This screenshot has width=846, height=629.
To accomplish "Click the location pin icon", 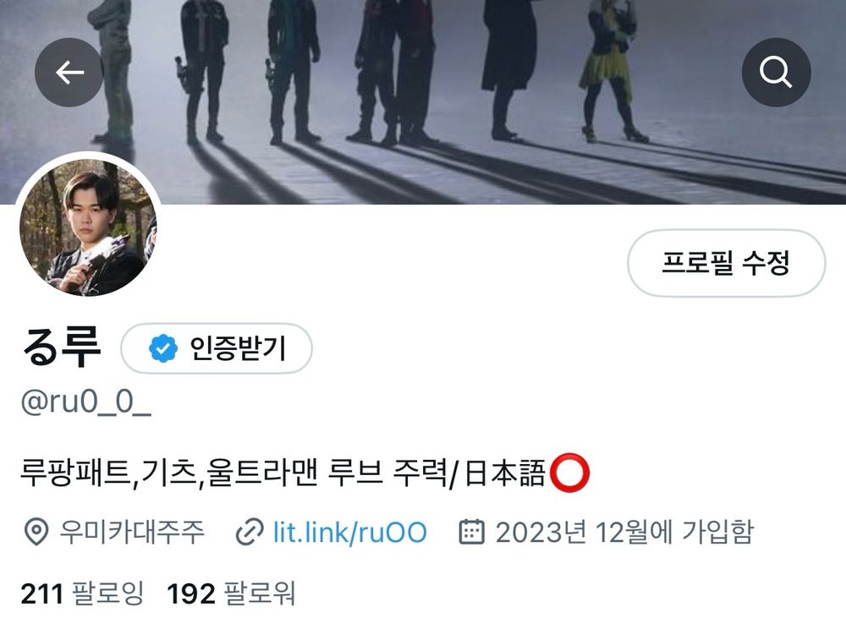I will [x=36, y=532].
